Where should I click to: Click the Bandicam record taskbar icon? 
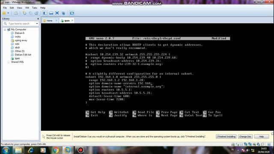80,150
